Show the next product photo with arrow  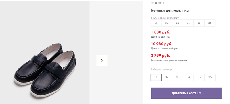click(x=102, y=60)
